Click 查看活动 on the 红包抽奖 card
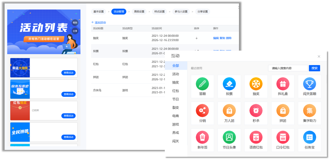This screenshot has height=161, width=330. coord(68,116)
